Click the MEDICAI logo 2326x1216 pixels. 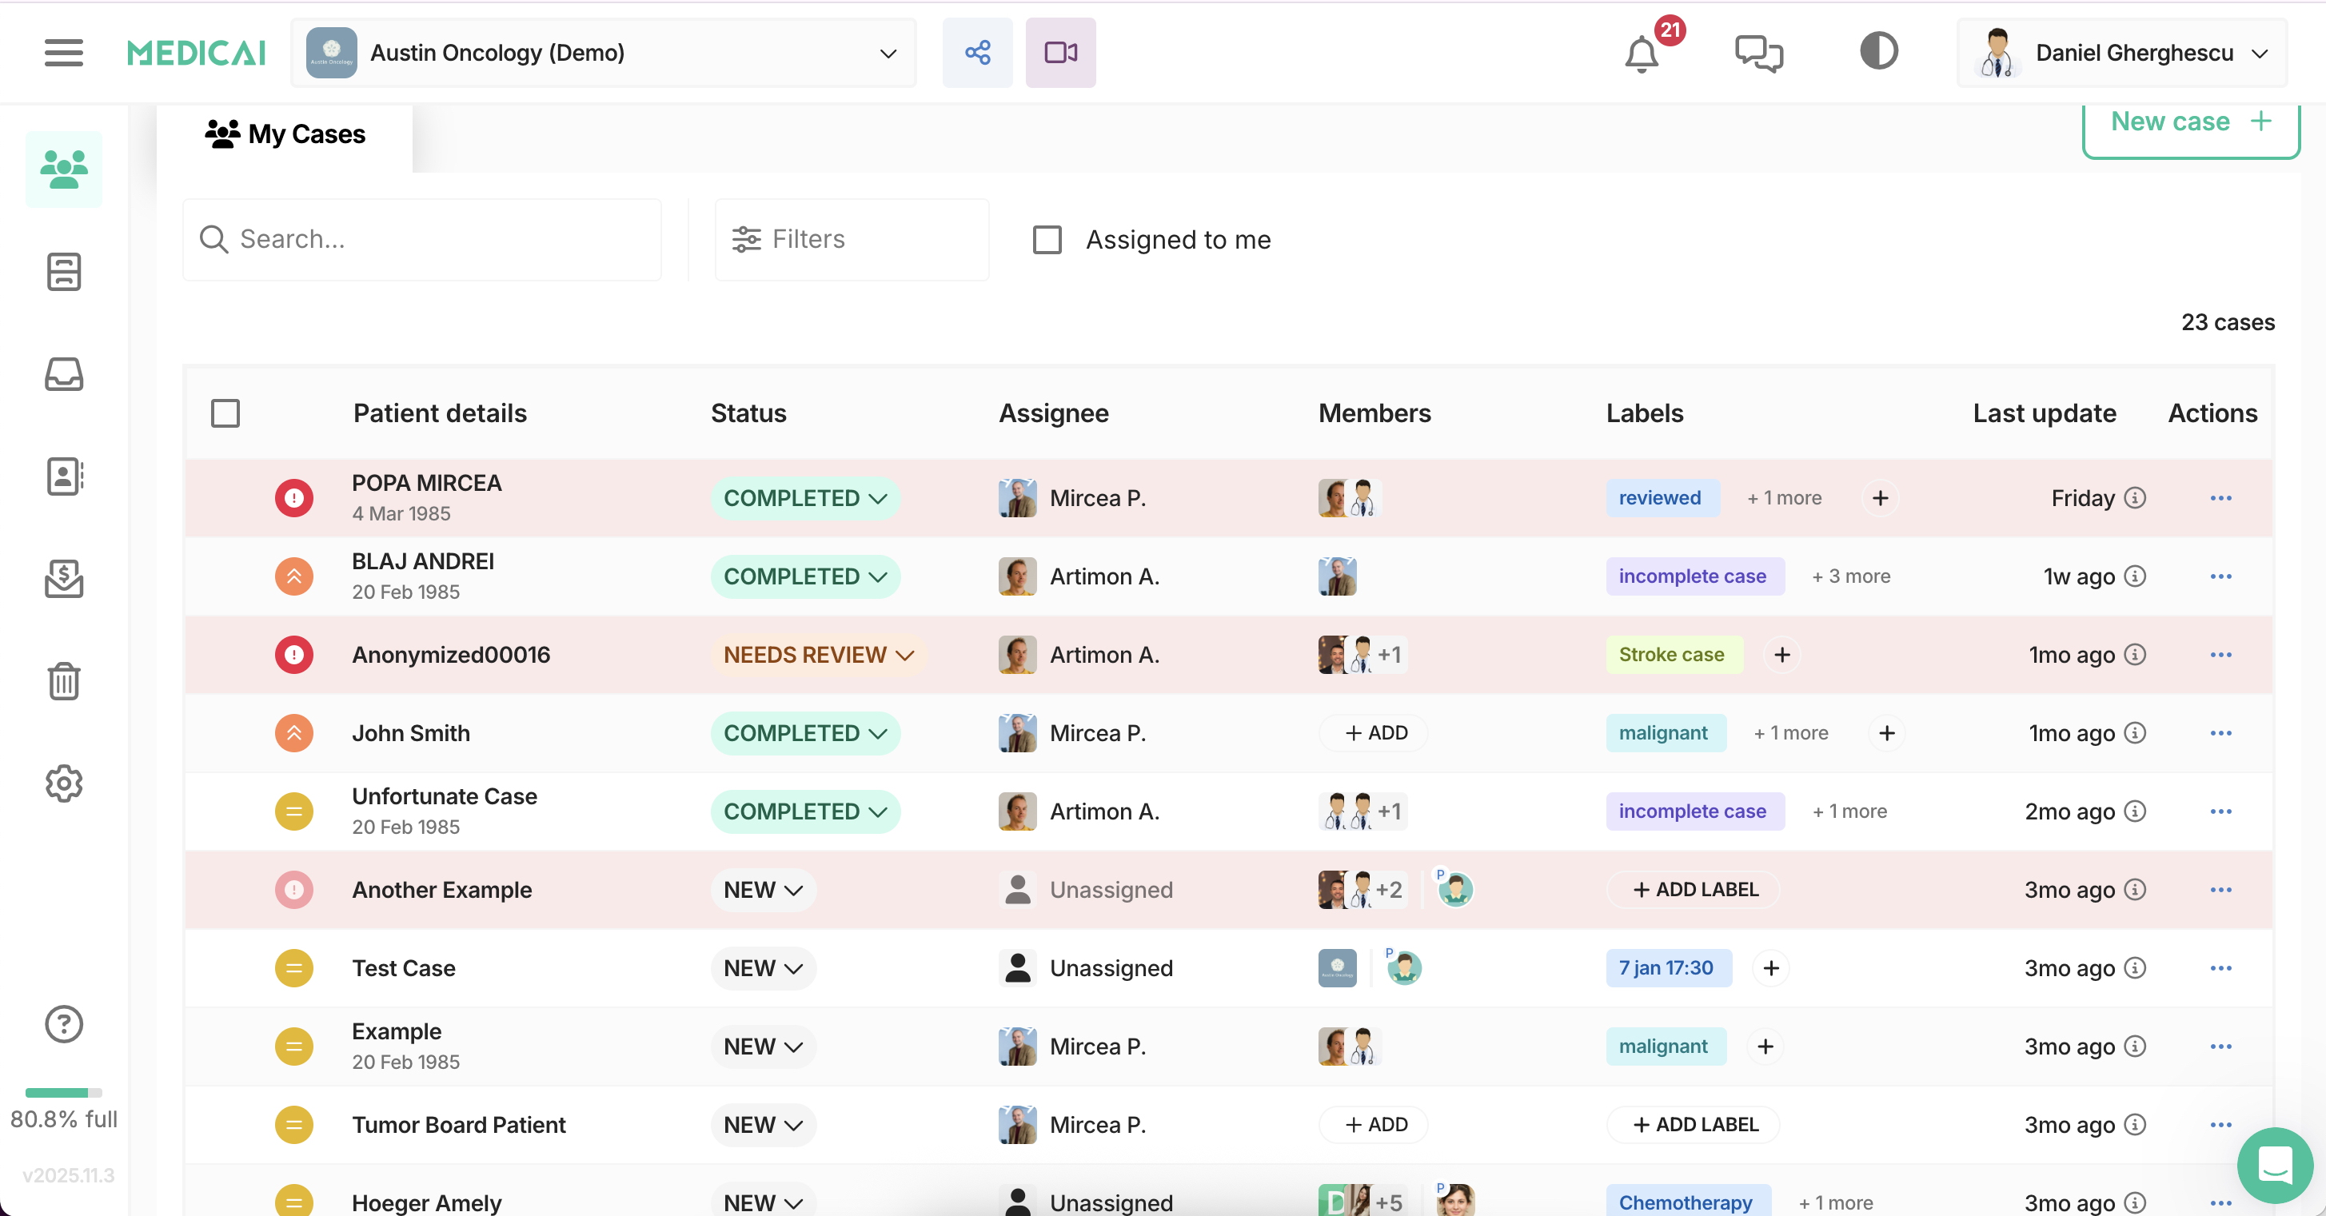pyautogui.click(x=196, y=52)
